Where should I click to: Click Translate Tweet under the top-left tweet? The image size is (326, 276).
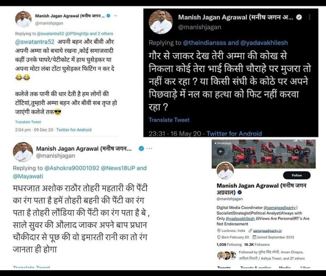tap(28, 122)
